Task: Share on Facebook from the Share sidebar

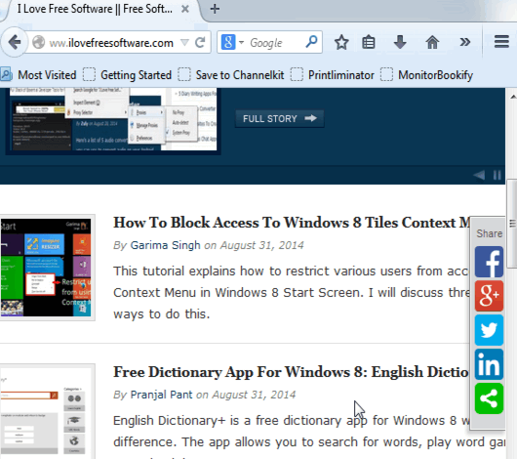Action: tap(489, 262)
